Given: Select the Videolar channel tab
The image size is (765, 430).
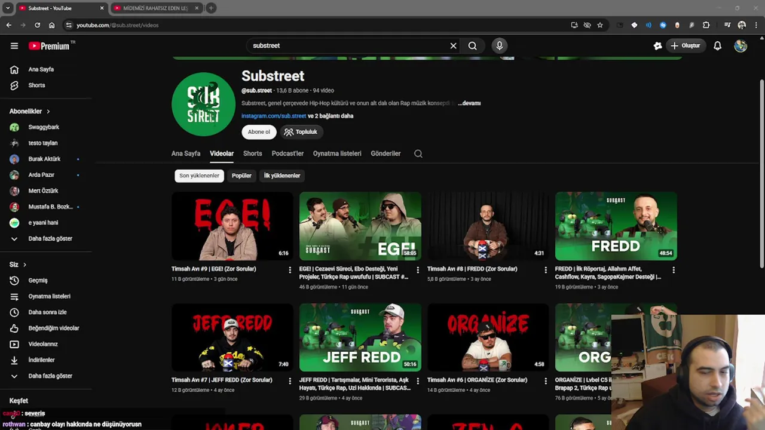Looking at the screenshot, I should (222, 153).
